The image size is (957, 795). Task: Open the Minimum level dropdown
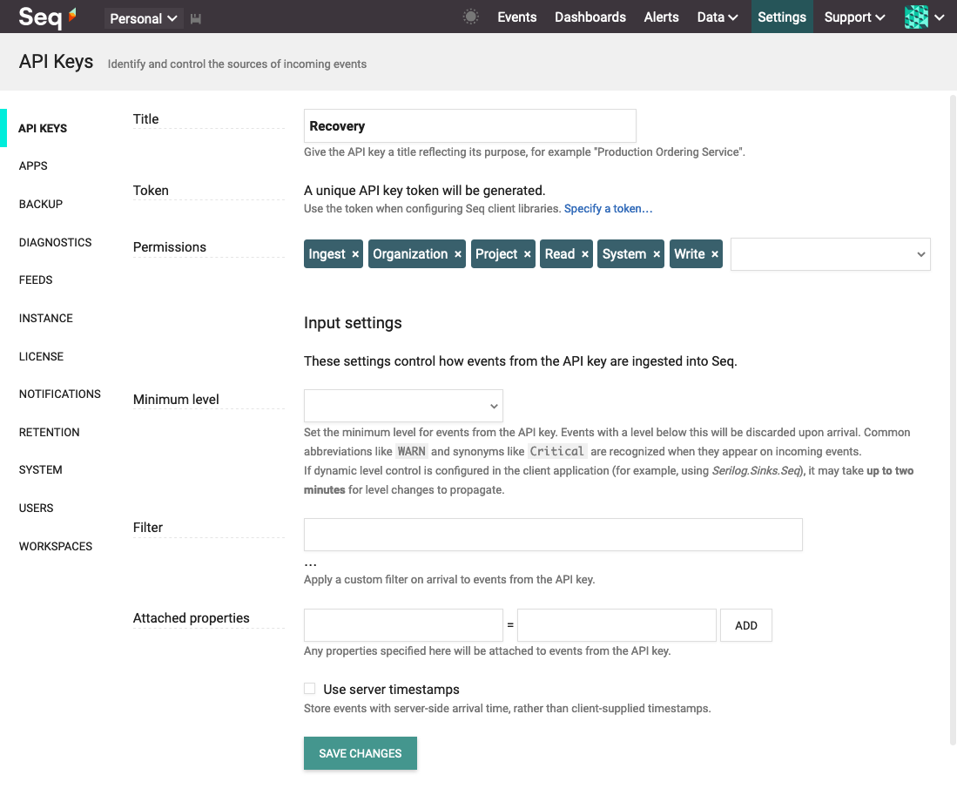pyautogui.click(x=403, y=406)
